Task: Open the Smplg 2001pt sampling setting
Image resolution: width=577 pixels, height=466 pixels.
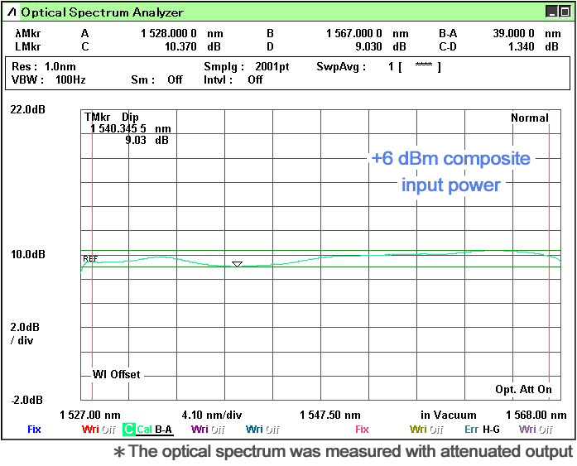Action: click(246, 67)
